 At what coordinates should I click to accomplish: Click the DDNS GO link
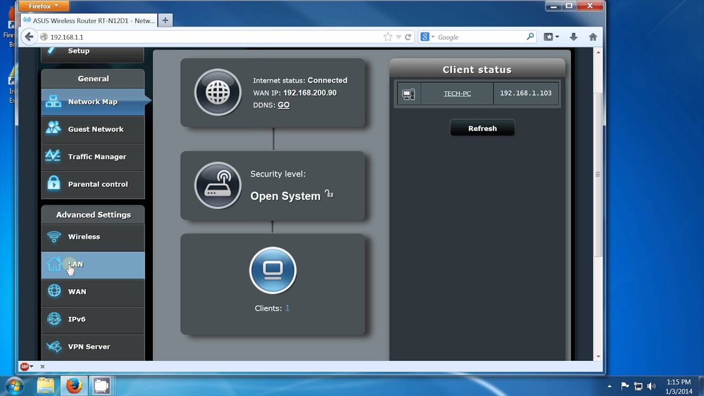284,105
